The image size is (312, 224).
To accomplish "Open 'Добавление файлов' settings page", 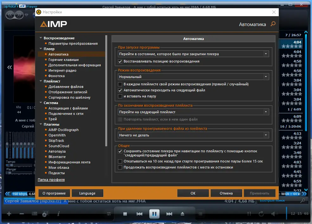I will (66, 87).
